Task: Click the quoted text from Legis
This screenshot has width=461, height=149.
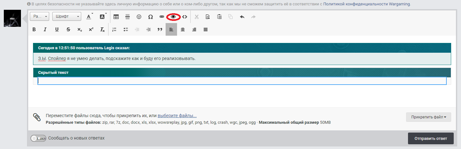Action: click(x=117, y=58)
